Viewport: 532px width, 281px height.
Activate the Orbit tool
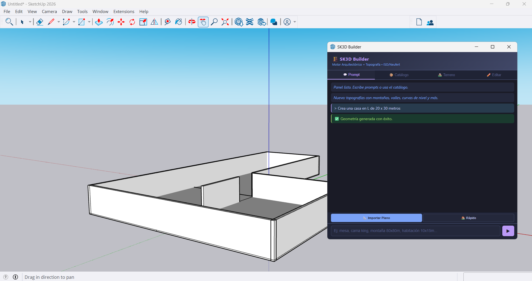192,22
